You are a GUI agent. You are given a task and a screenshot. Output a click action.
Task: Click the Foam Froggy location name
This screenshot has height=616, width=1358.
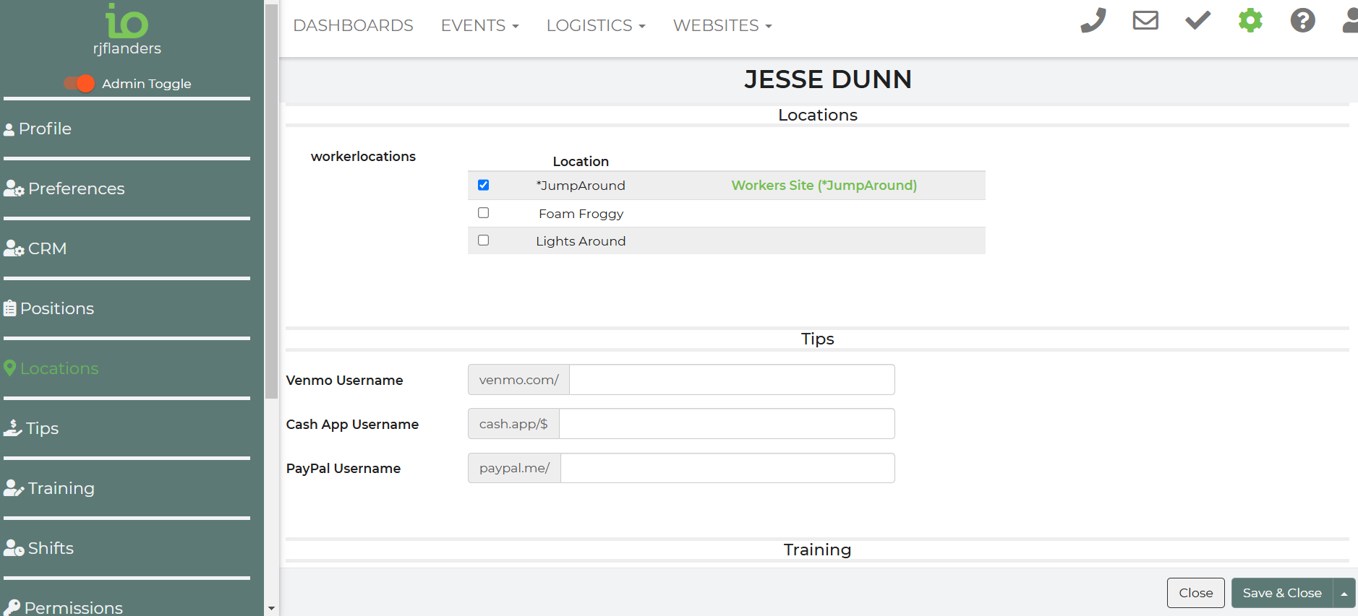pyautogui.click(x=581, y=214)
